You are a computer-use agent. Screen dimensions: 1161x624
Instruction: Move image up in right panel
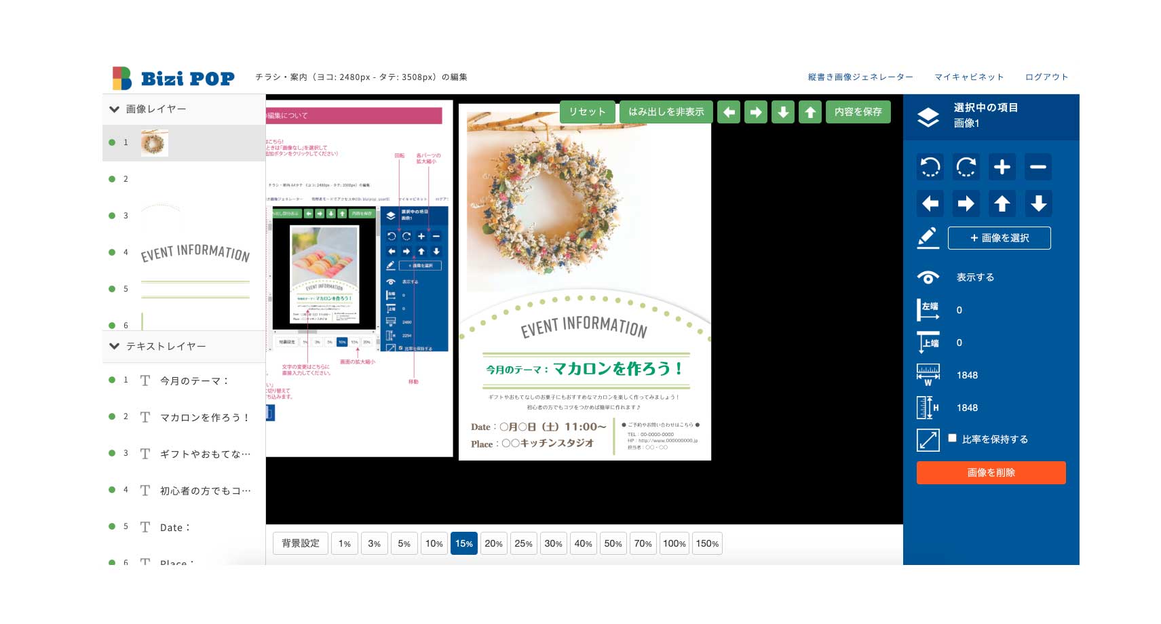1002,203
